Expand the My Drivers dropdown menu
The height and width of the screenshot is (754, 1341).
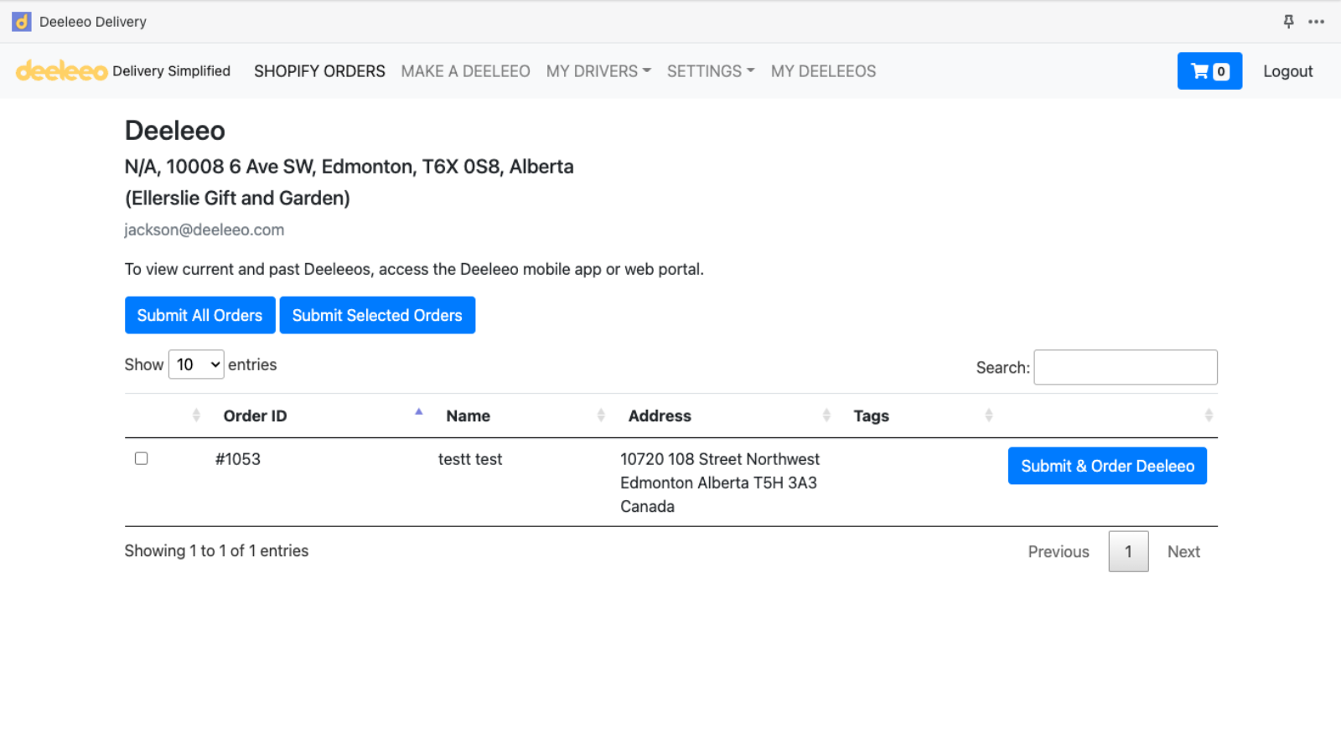click(x=598, y=71)
